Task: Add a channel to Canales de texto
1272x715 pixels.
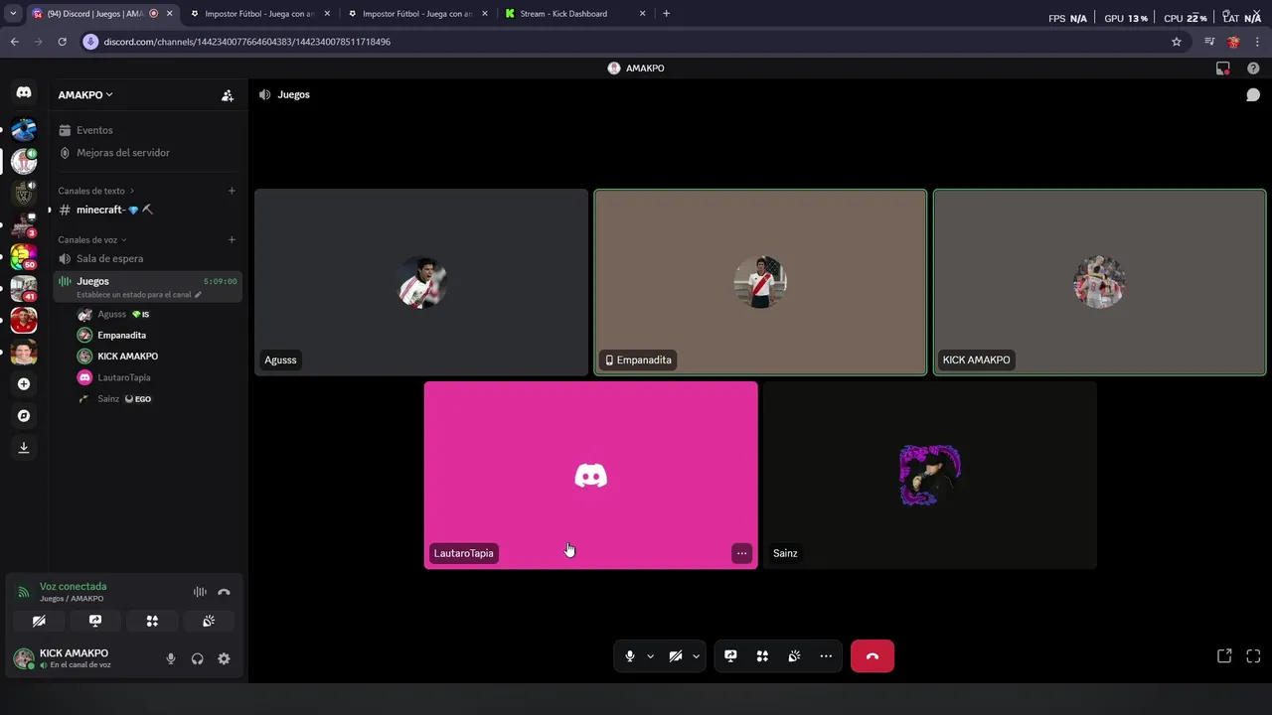Action: pyautogui.click(x=232, y=191)
